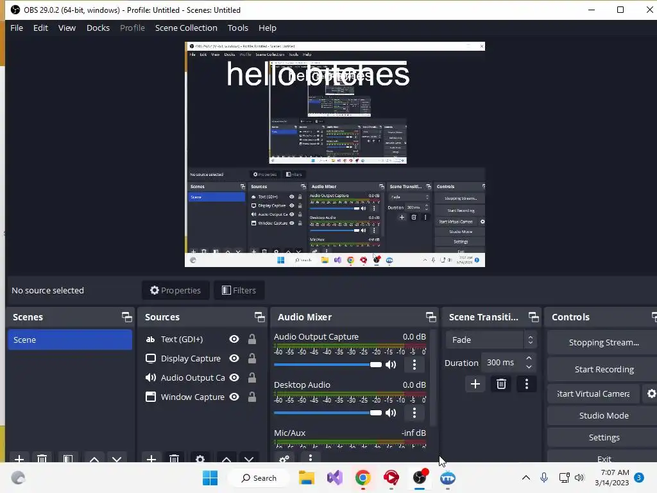Open the Docks menu
Screen dimensions: 657x493
[98, 28]
